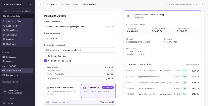Click Change on the customer selector
208x106 pixels.
pyautogui.click(x=109, y=27)
